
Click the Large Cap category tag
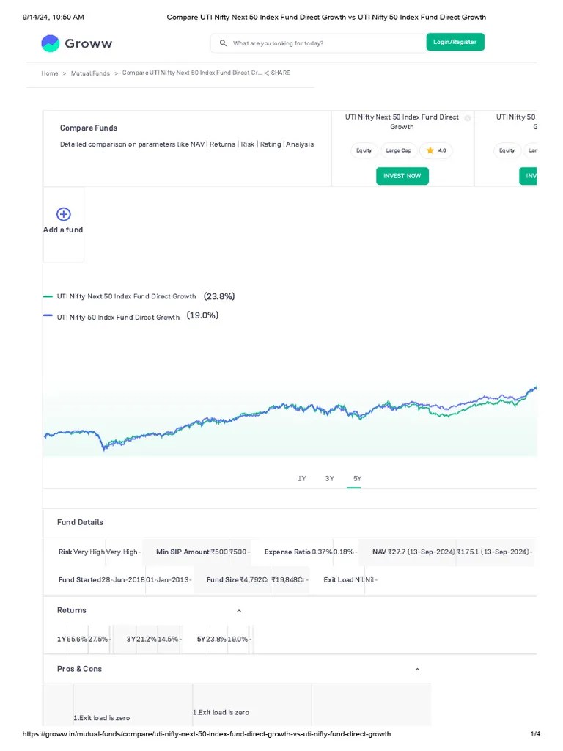click(399, 150)
